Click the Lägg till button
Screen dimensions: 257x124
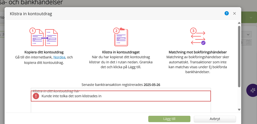[169, 119]
